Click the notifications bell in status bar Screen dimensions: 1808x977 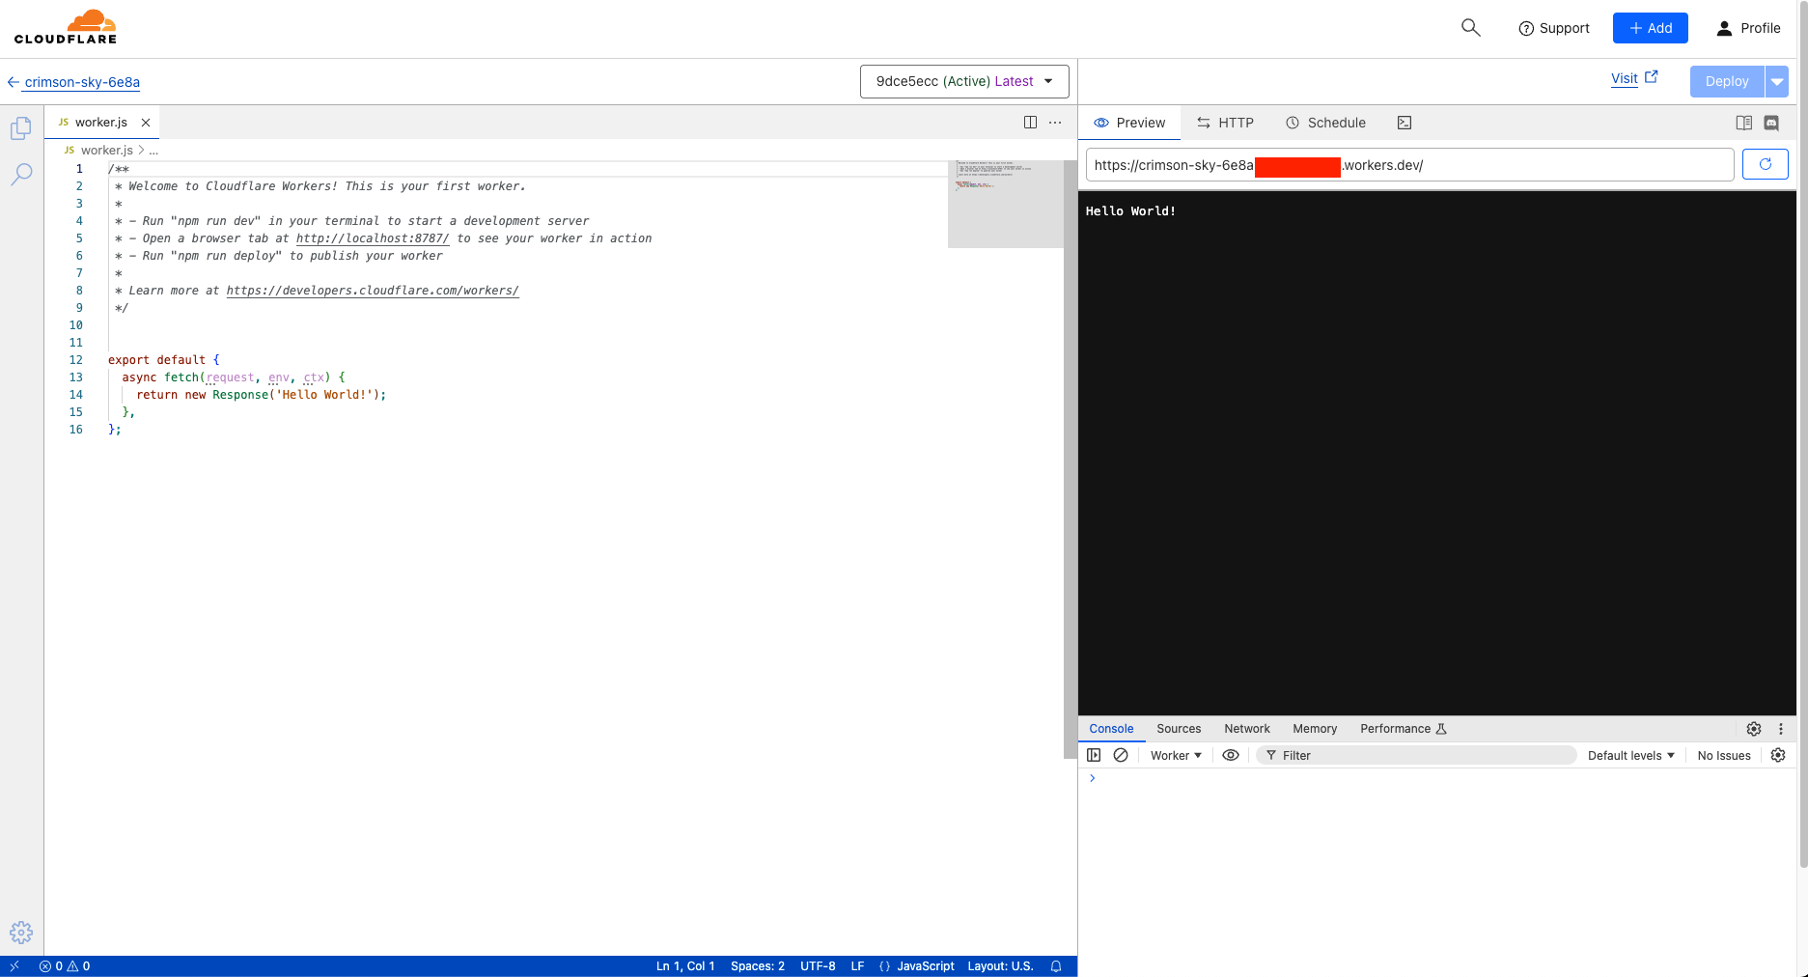tap(1056, 966)
